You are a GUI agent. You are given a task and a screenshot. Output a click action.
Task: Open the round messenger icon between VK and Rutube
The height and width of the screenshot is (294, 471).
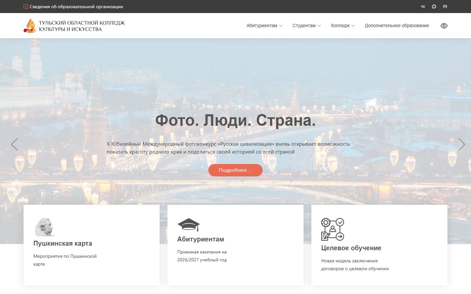(x=434, y=7)
